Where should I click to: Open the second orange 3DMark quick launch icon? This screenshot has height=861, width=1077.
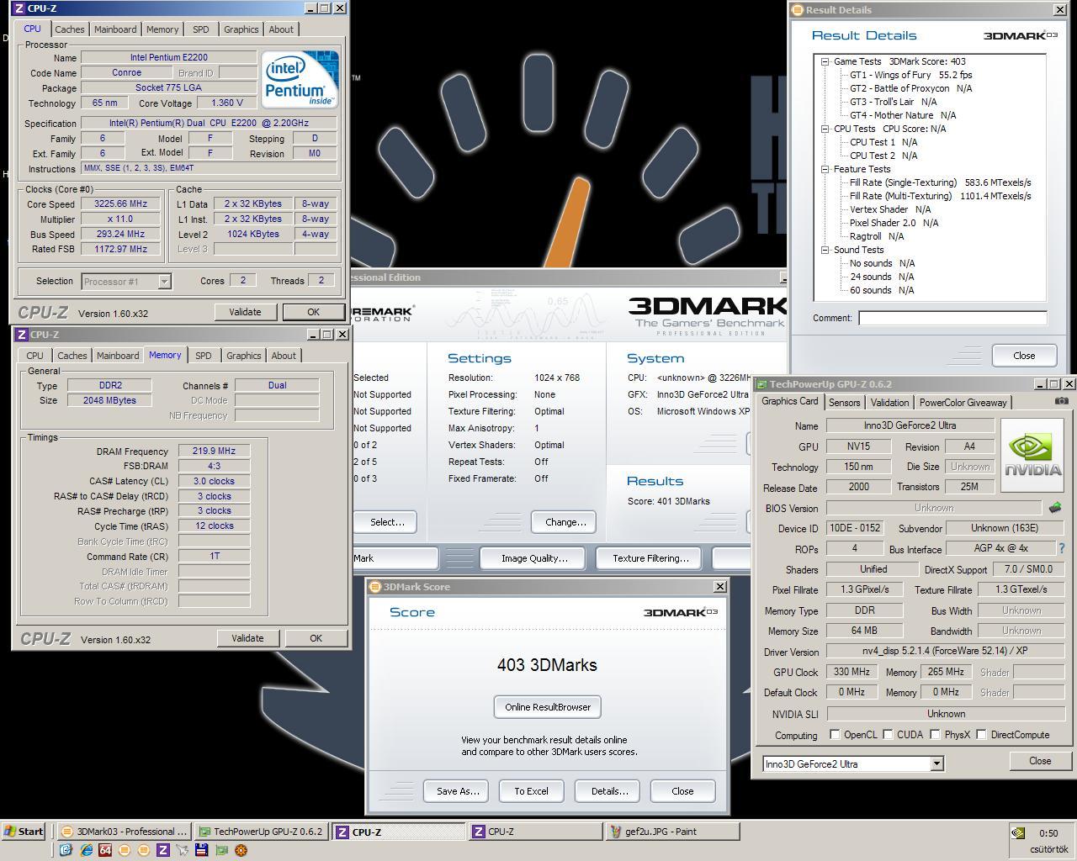point(144,850)
